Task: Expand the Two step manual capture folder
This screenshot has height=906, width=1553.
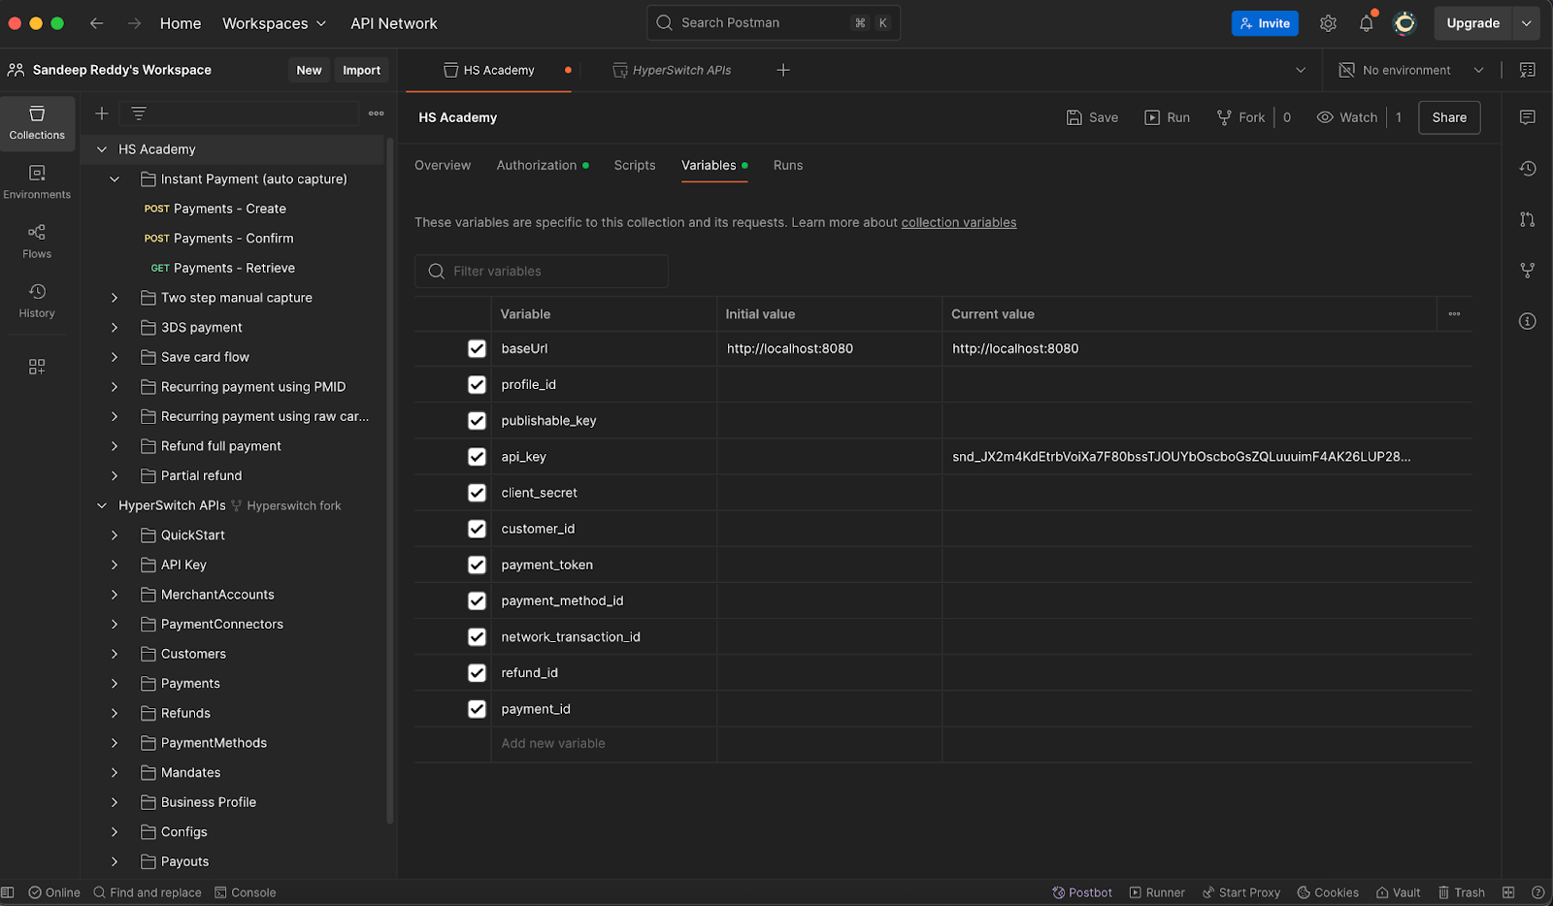Action: 115,298
